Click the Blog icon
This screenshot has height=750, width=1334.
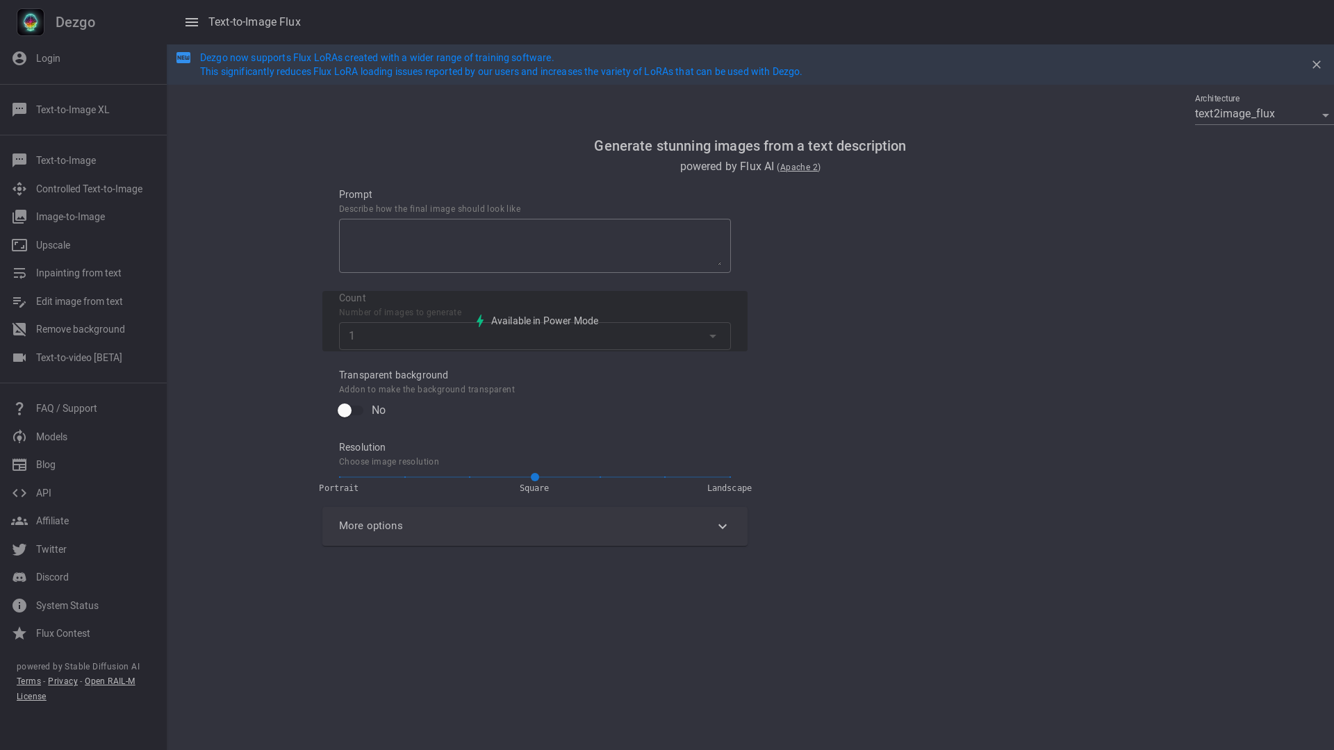click(x=19, y=465)
